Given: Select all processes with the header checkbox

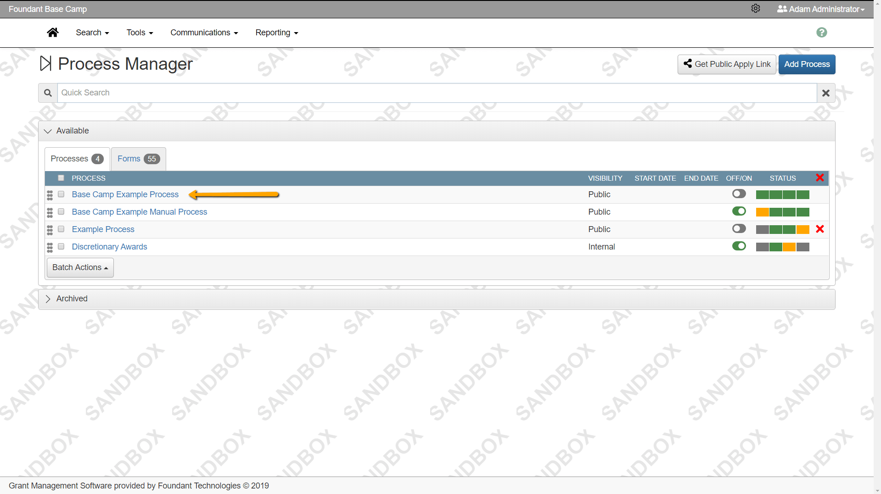Looking at the screenshot, I should (x=61, y=178).
